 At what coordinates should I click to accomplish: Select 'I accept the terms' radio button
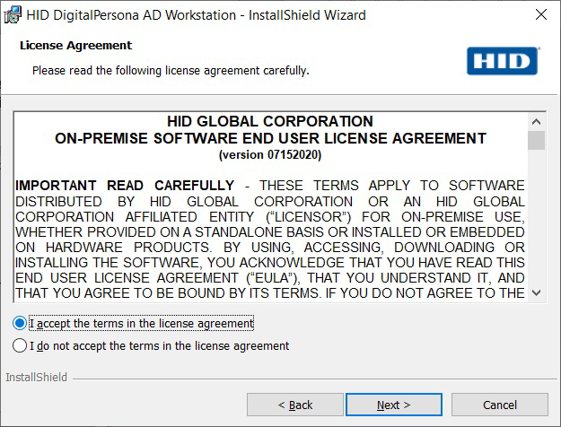point(21,323)
